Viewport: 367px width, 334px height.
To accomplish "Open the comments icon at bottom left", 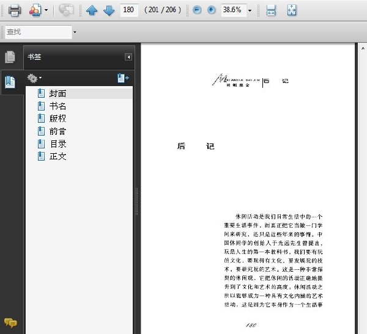I will click(x=10, y=323).
